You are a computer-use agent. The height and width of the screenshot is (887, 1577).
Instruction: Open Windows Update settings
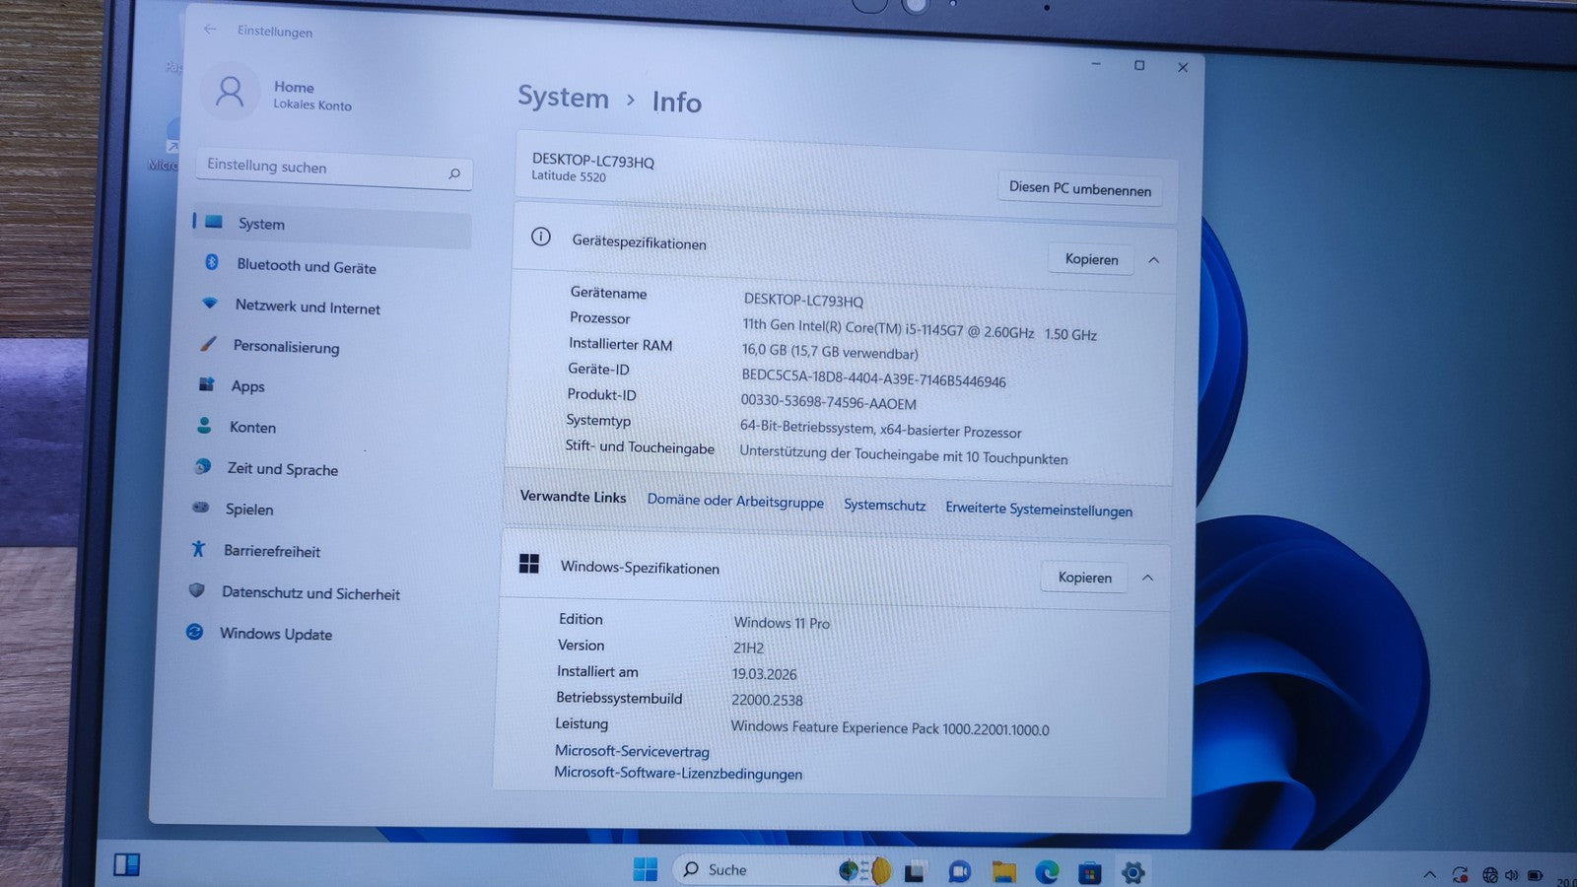click(276, 634)
